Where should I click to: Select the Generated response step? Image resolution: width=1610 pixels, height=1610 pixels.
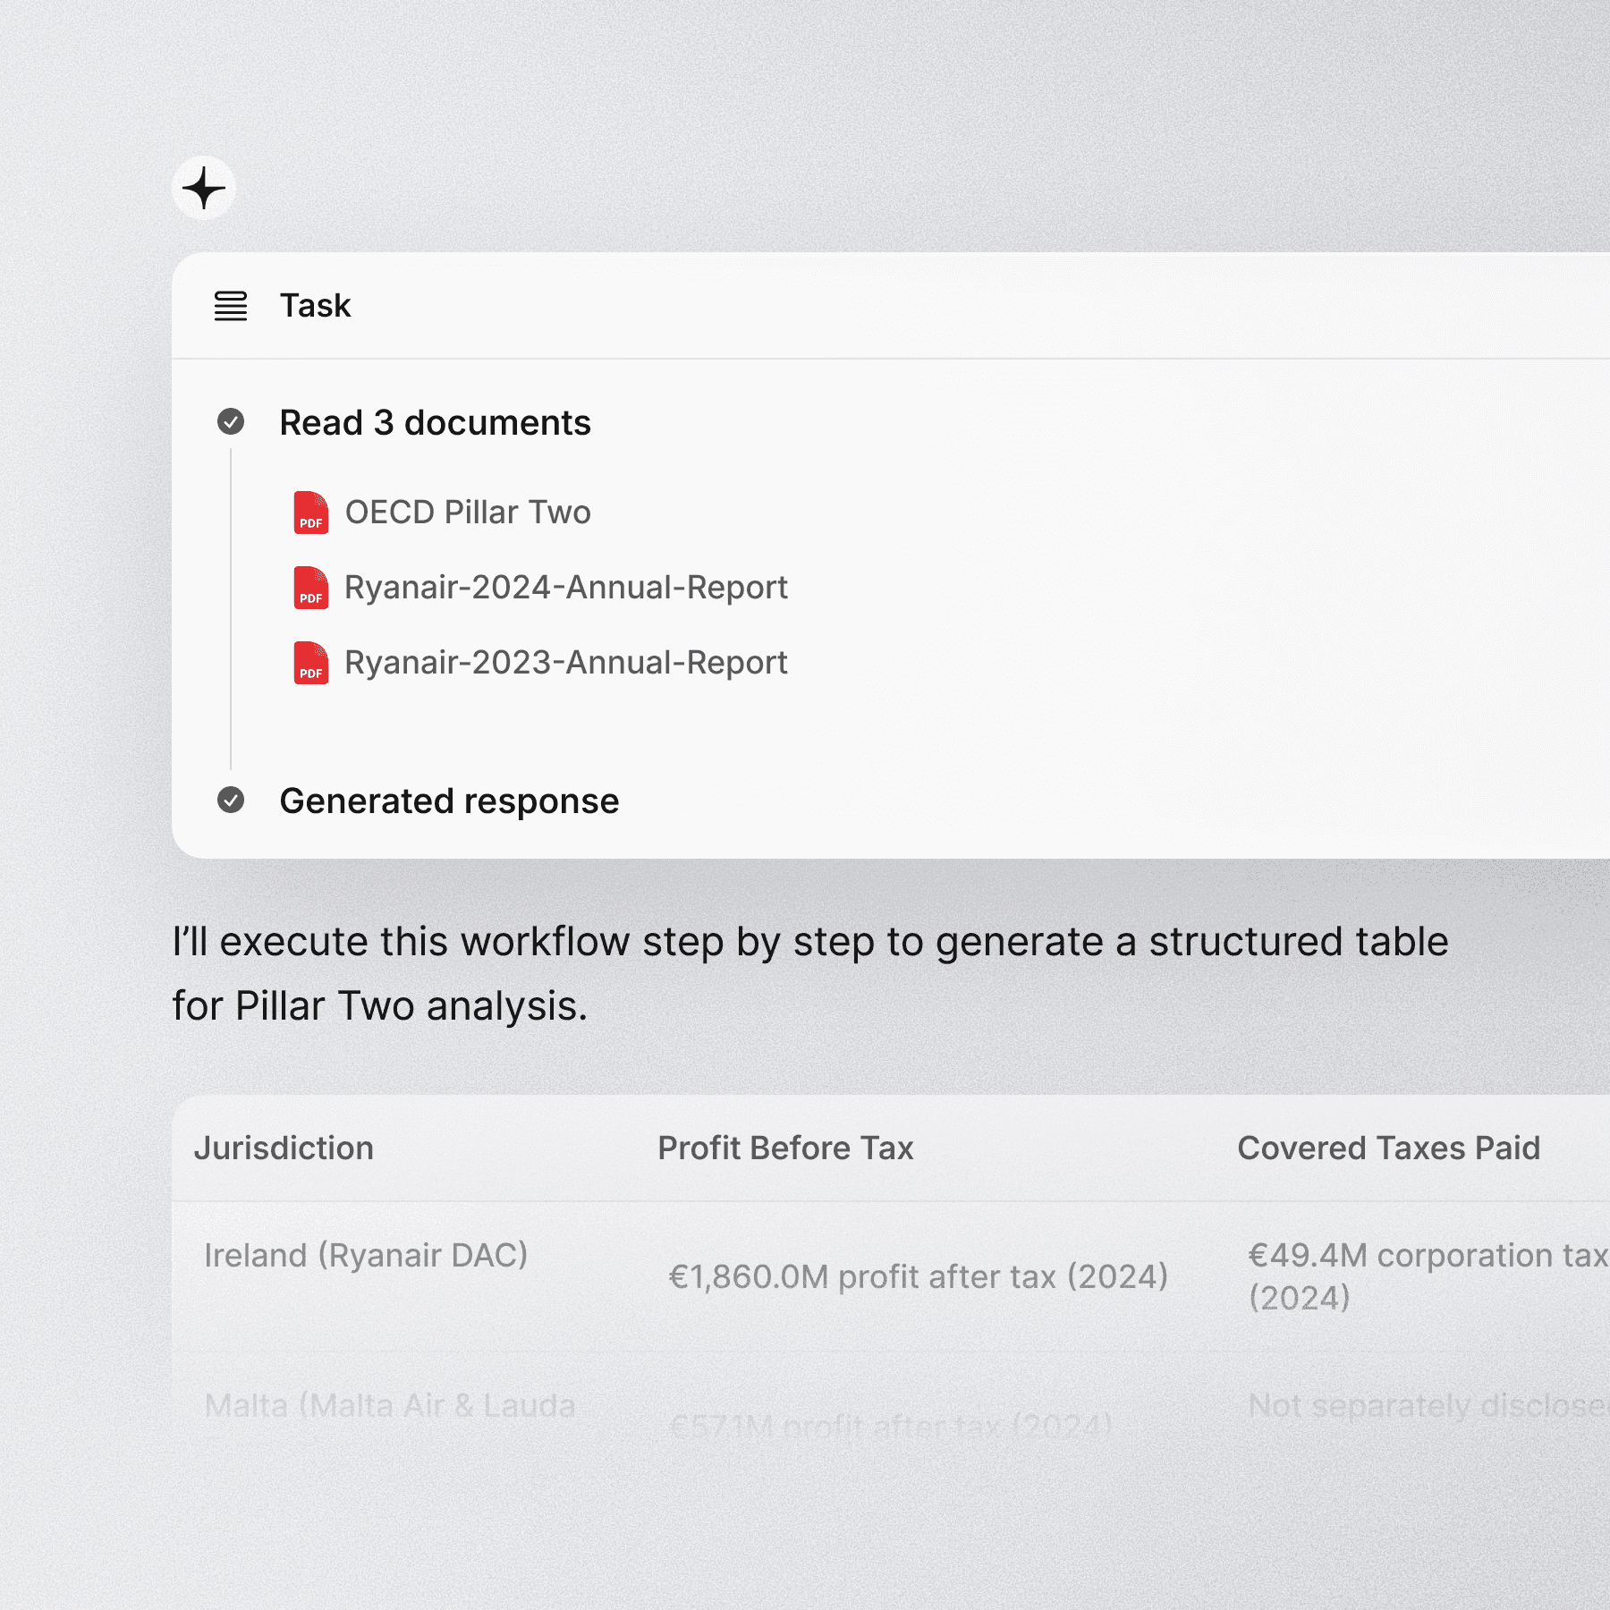point(449,801)
